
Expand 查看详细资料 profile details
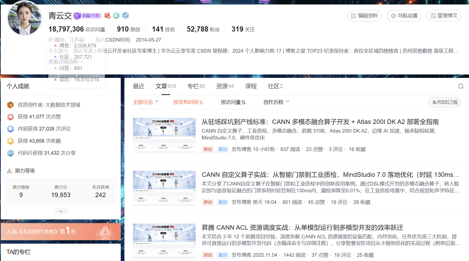(x=66, y=62)
